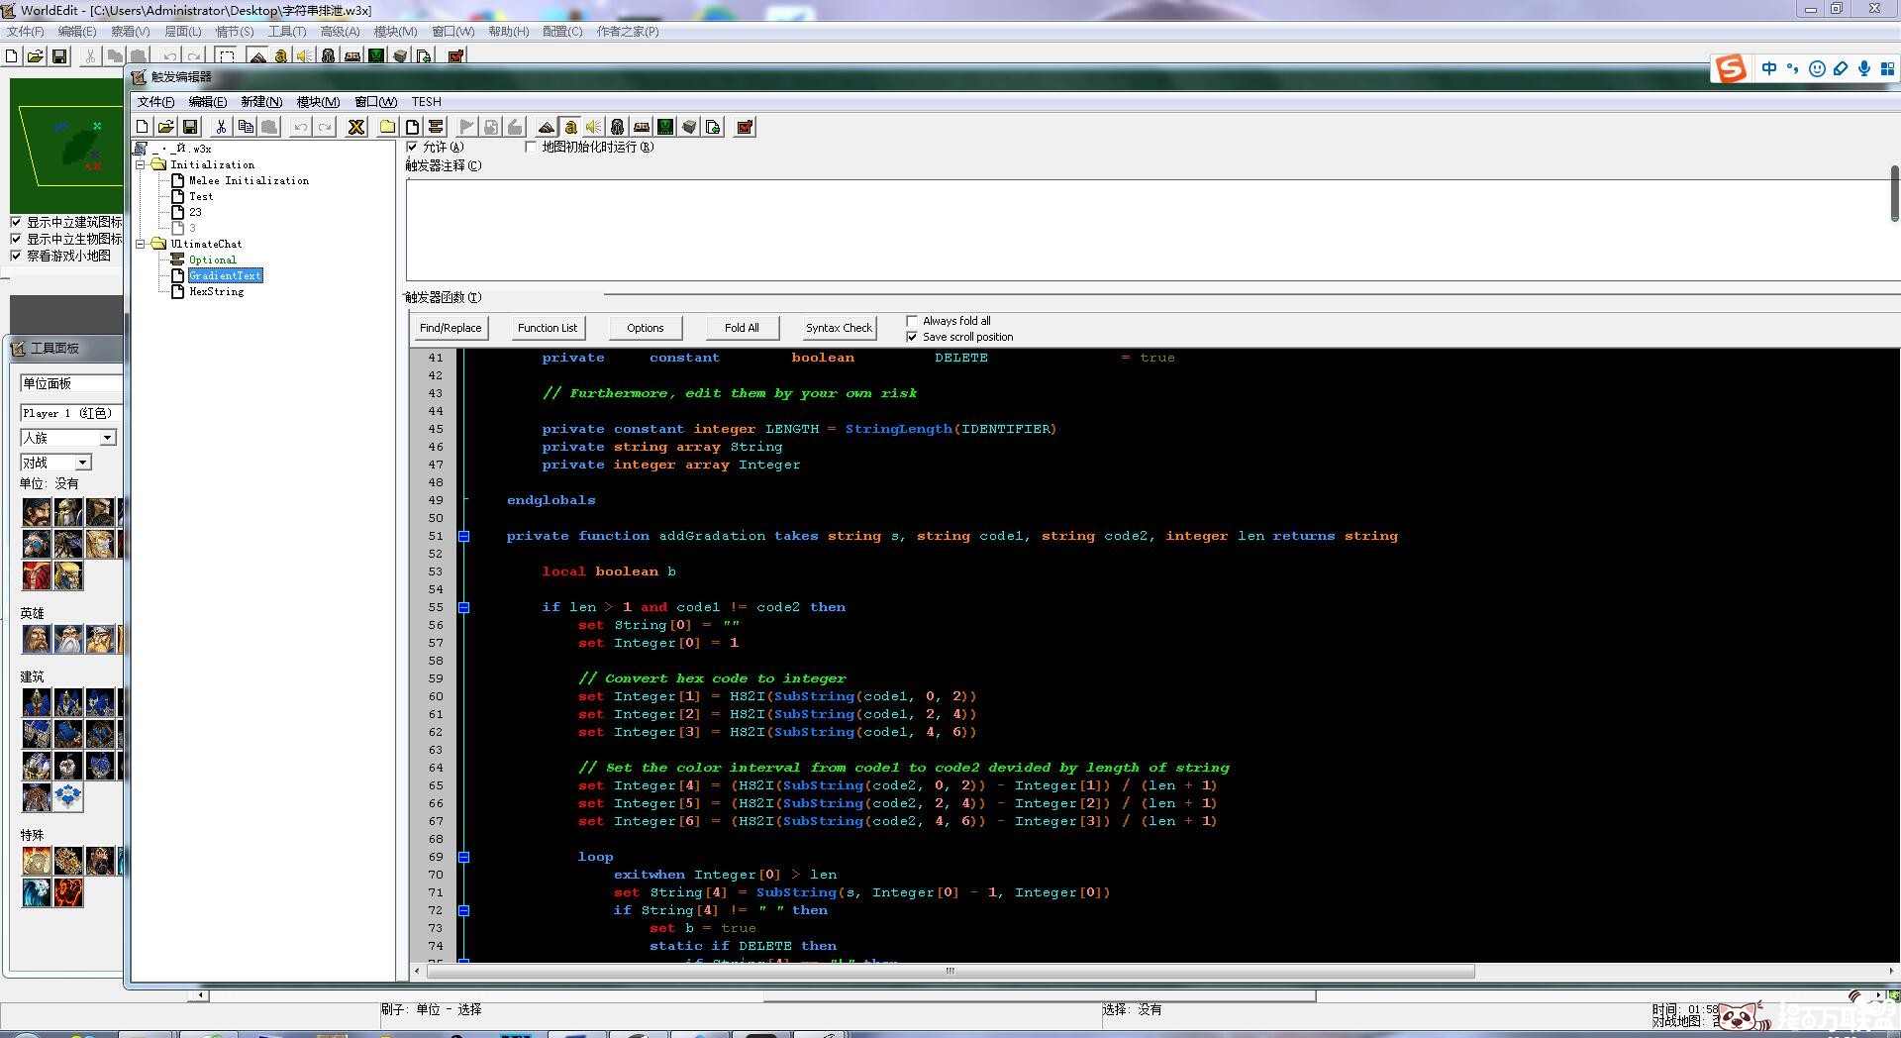Open the 新建(N) menu in trigger editor
The width and height of the screenshot is (1901, 1038).
pos(261,102)
